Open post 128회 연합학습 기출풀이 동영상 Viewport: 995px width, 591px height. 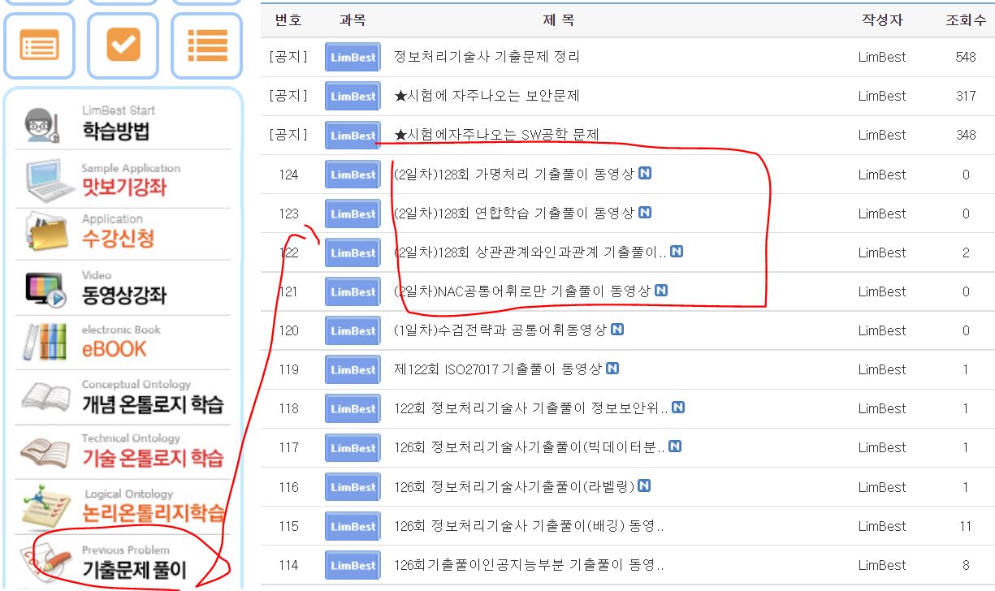click(513, 214)
